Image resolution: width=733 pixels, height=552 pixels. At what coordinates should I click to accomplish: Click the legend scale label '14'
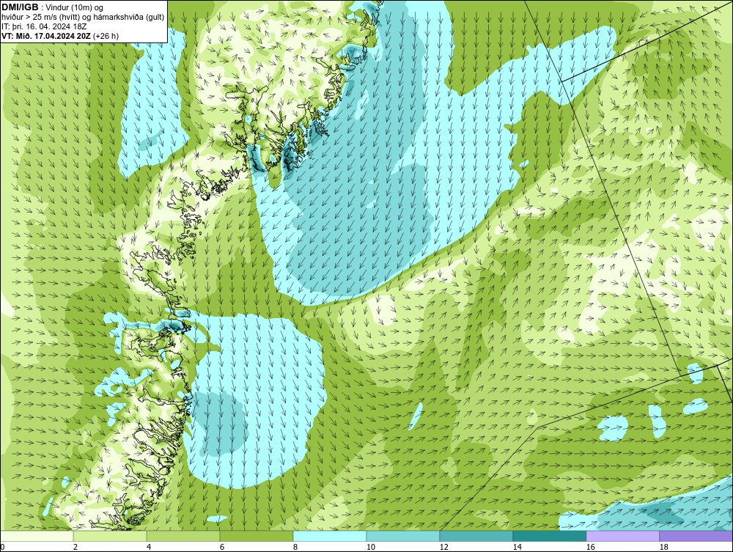517,547
